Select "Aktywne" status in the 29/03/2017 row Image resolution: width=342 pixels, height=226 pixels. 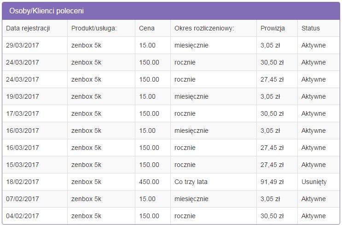pyautogui.click(x=313, y=45)
